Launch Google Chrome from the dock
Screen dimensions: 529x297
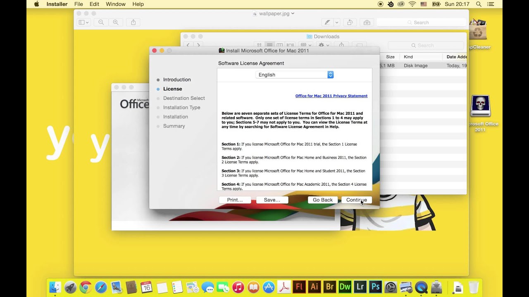pyautogui.click(x=86, y=287)
